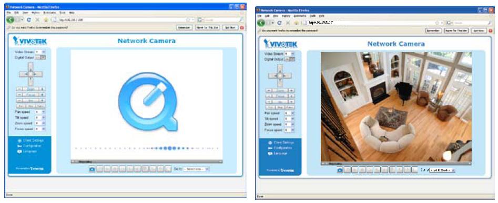This screenshot has width=498, height=203.
Task: Click Remember button in QuickTime-logo window
Action: click(184, 28)
